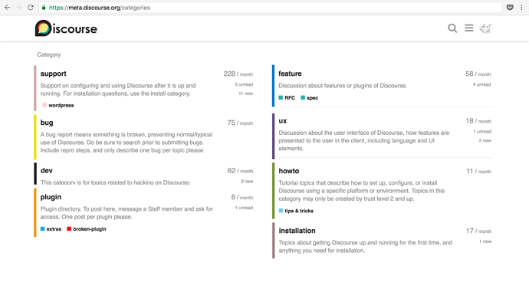View 1 unread in plugin

click(244, 208)
